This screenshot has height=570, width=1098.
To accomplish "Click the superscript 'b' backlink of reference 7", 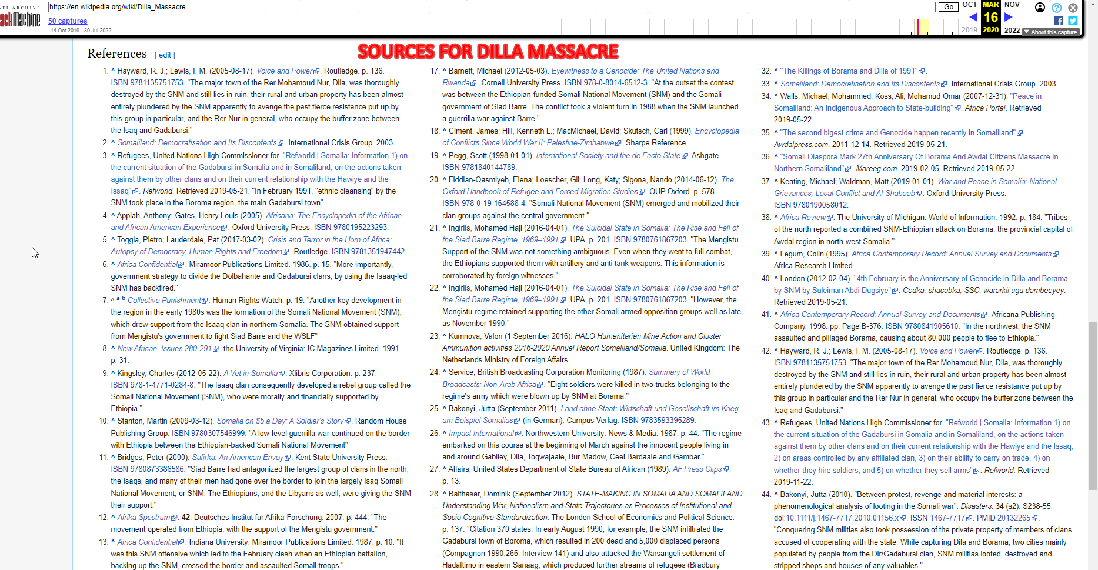I will [124, 299].
